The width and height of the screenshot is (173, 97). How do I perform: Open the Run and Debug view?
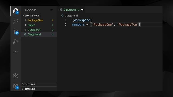point(15,42)
